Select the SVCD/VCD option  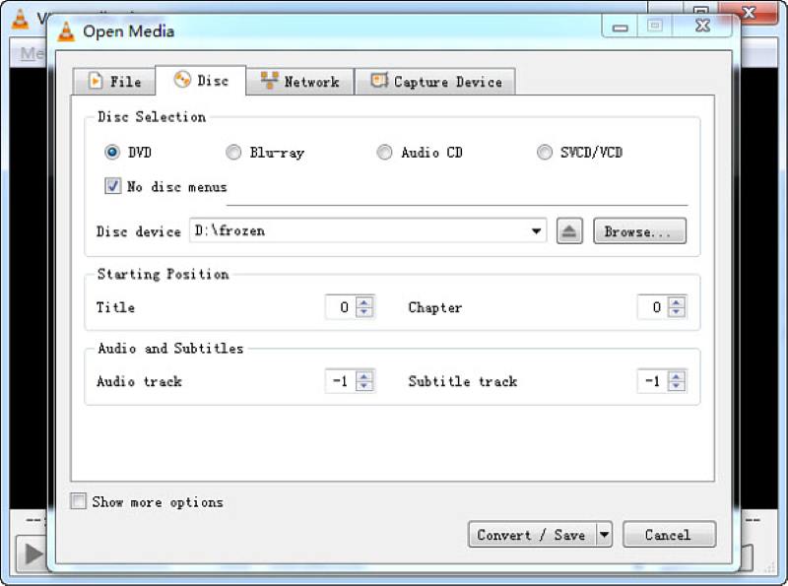[545, 153]
